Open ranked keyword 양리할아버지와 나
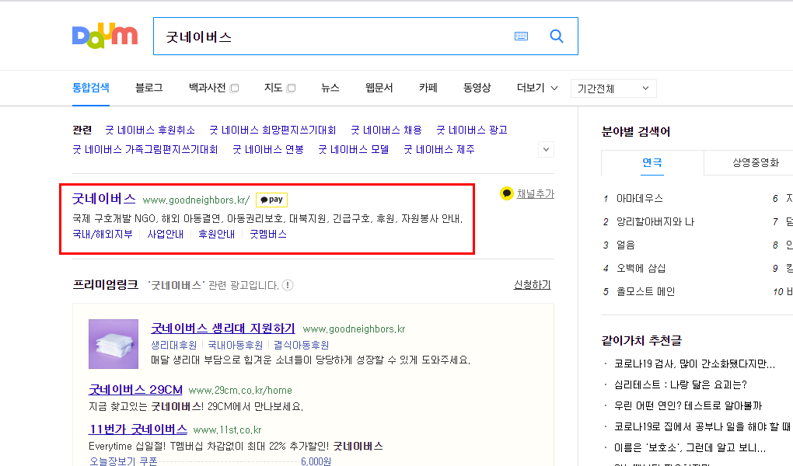Image resolution: width=793 pixels, height=466 pixels. click(x=655, y=222)
